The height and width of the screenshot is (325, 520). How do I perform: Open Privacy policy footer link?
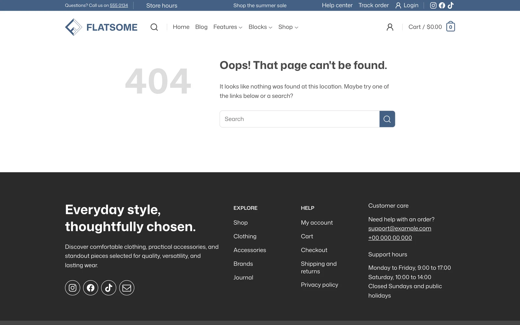coord(320,285)
